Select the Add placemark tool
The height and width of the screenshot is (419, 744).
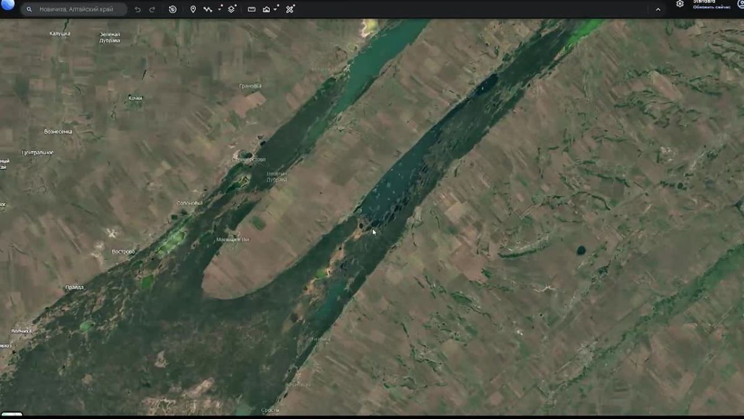[x=193, y=9]
